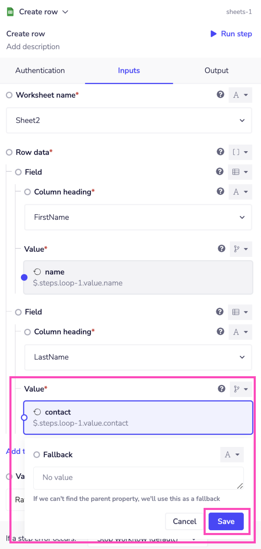Open the table type selector for Field
Screen dimensions: 261x549
click(x=240, y=172)
